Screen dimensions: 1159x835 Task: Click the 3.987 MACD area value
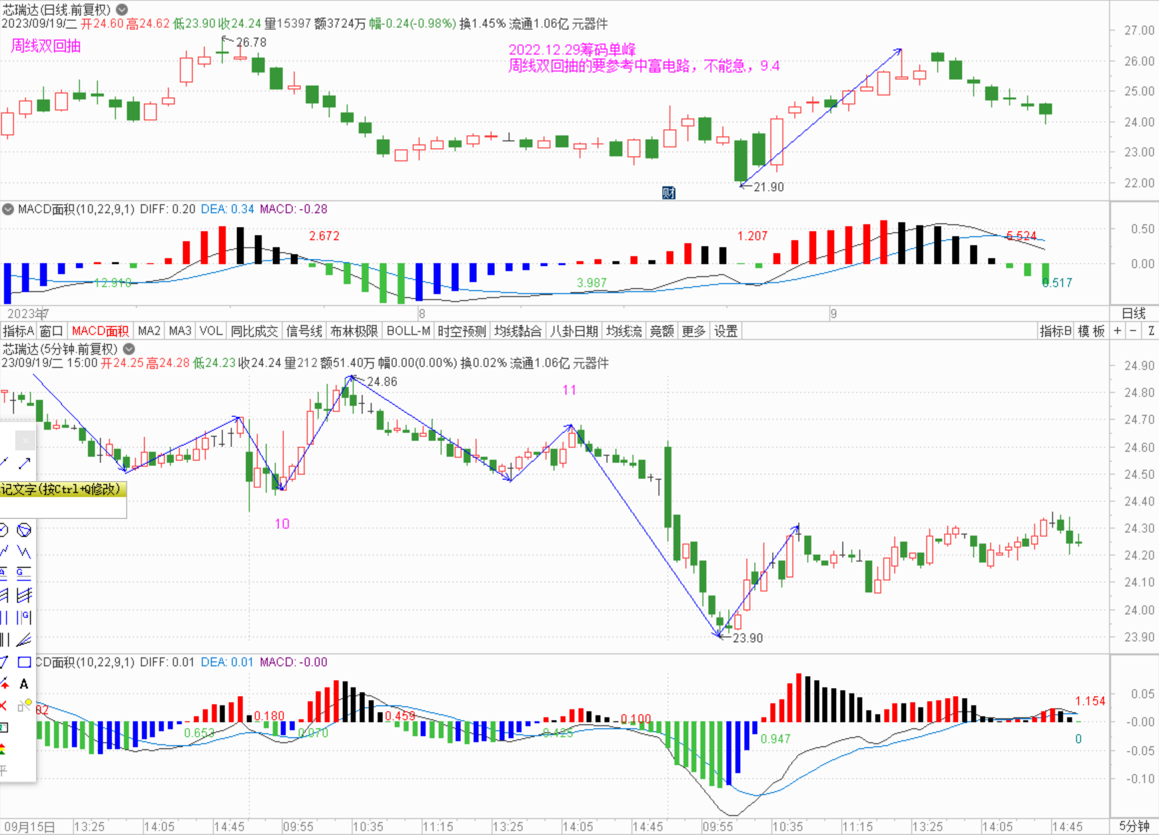pyautogui.click(x=591, y=283)
